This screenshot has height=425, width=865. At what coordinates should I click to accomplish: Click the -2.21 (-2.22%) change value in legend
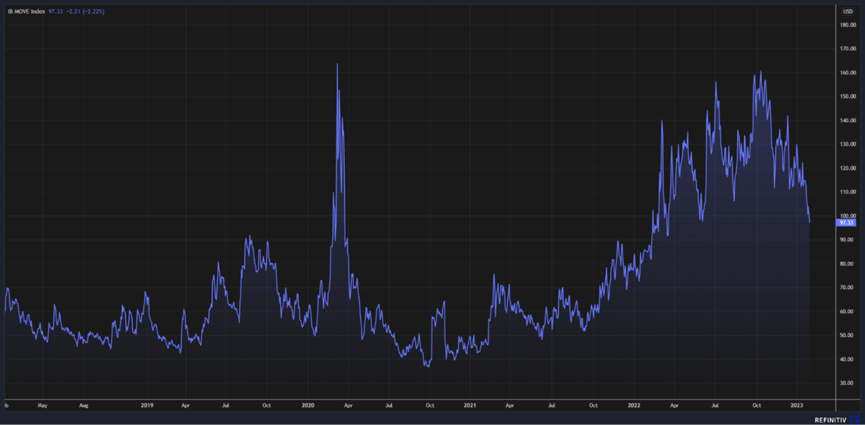86,12
